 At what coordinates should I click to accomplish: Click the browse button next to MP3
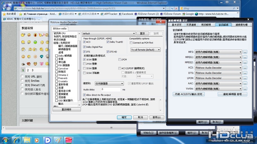click(245, 52)
